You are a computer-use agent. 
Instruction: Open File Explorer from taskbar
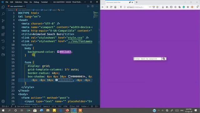48,110
